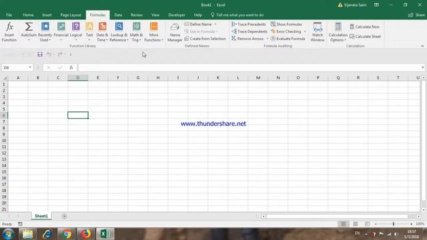Click Create from Selection
Image resolution: width=427 pixels, height=240 pixels.
point(205,39)
